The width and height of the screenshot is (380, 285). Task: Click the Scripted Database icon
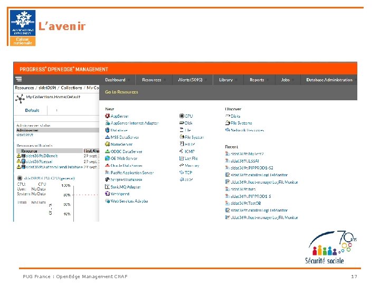107,179
